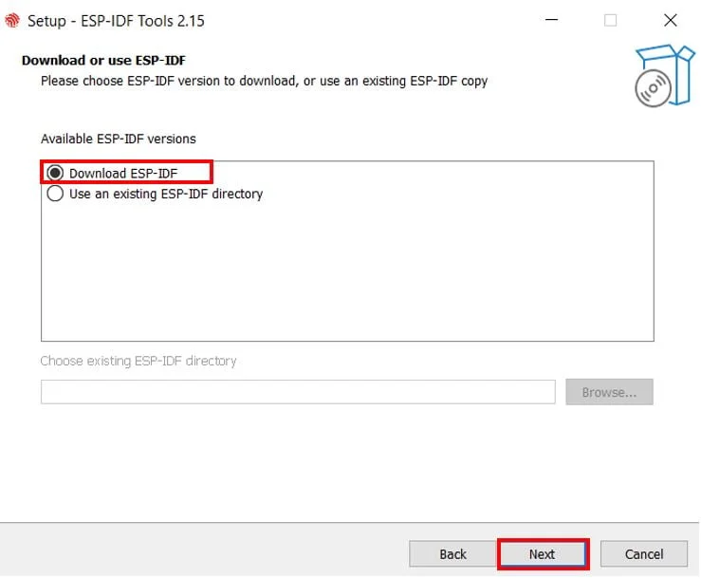Click the 'Available ESP-IDF versions' label
Image resolution: width=701 pixels, height=579 pixels.
pyautogui.click(x=119, y=139)
